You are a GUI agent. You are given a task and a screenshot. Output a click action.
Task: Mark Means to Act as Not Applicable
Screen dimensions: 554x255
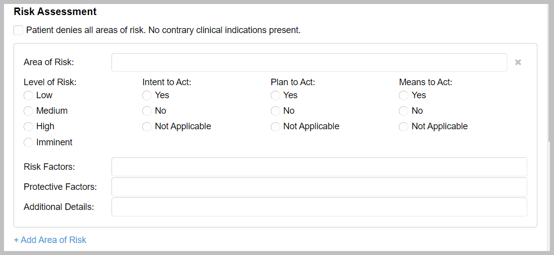(x=403, y=127)
